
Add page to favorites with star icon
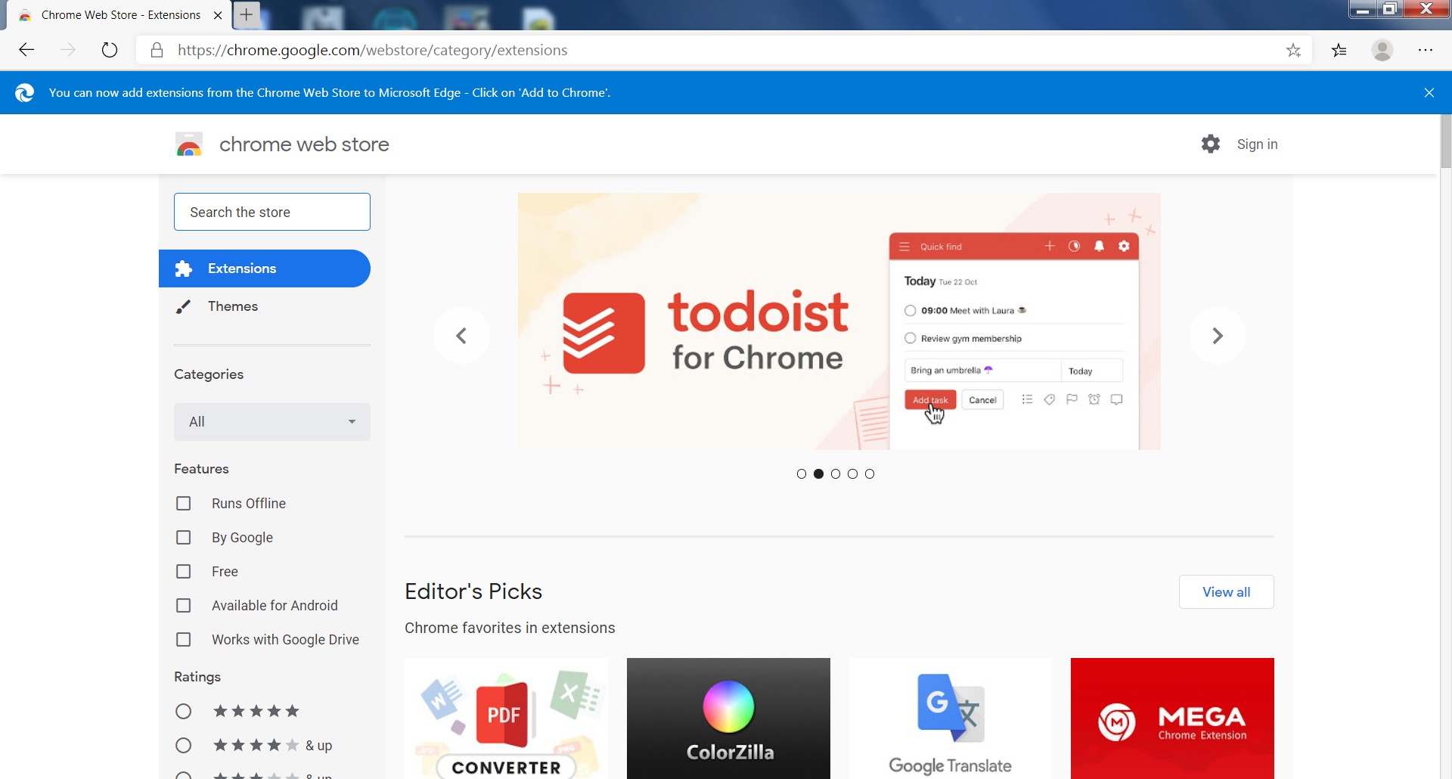point(1293,50)
